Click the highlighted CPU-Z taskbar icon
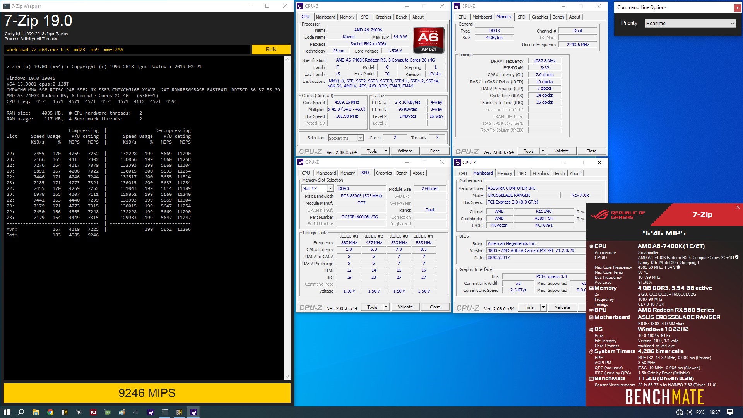 [193, 412]
